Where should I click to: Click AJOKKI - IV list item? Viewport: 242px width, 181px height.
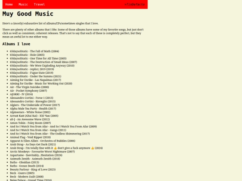coord(22,94)
